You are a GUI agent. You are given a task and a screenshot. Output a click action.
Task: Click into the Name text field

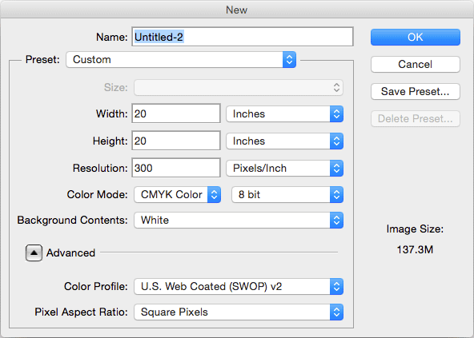[243, 37]
